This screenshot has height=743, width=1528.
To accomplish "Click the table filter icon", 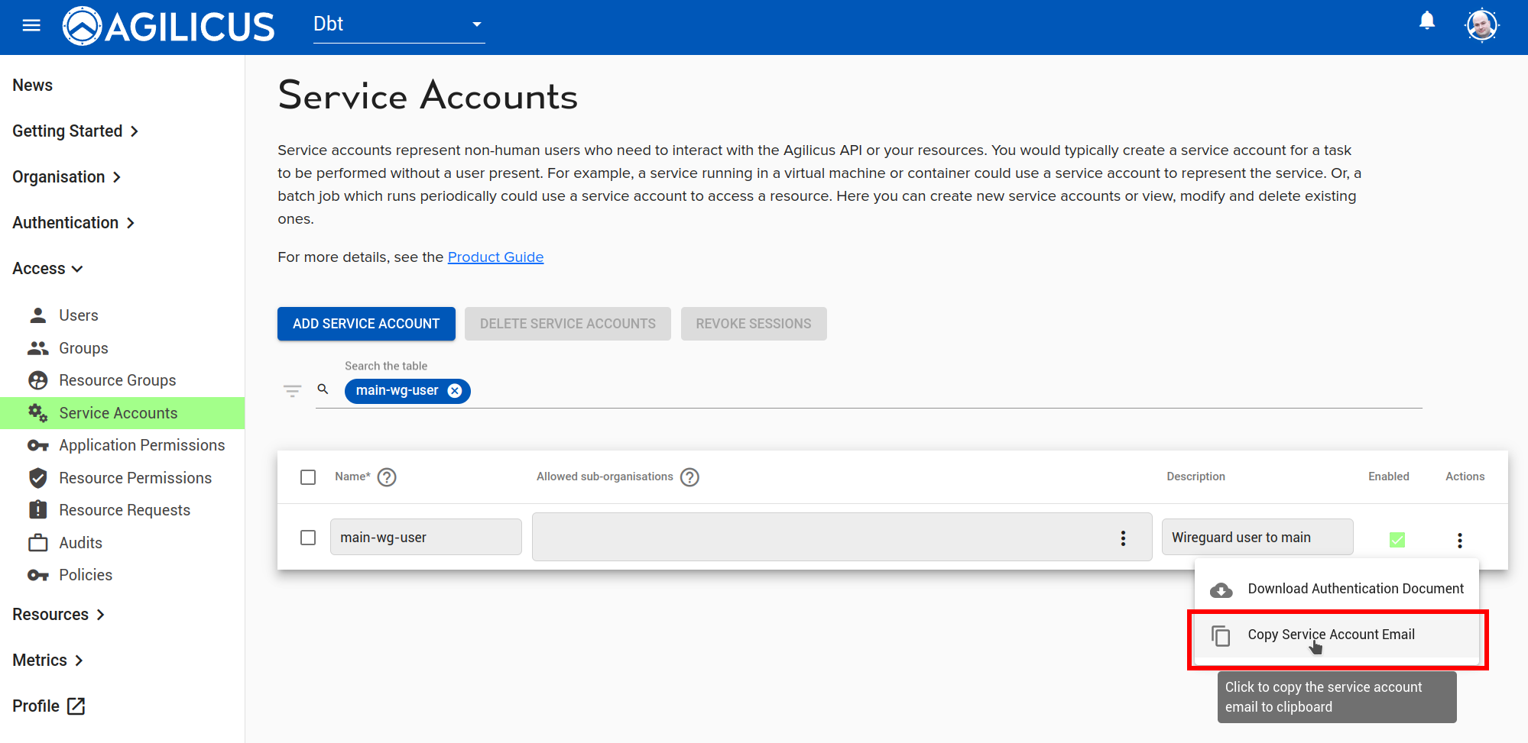I will coord(292,391).
